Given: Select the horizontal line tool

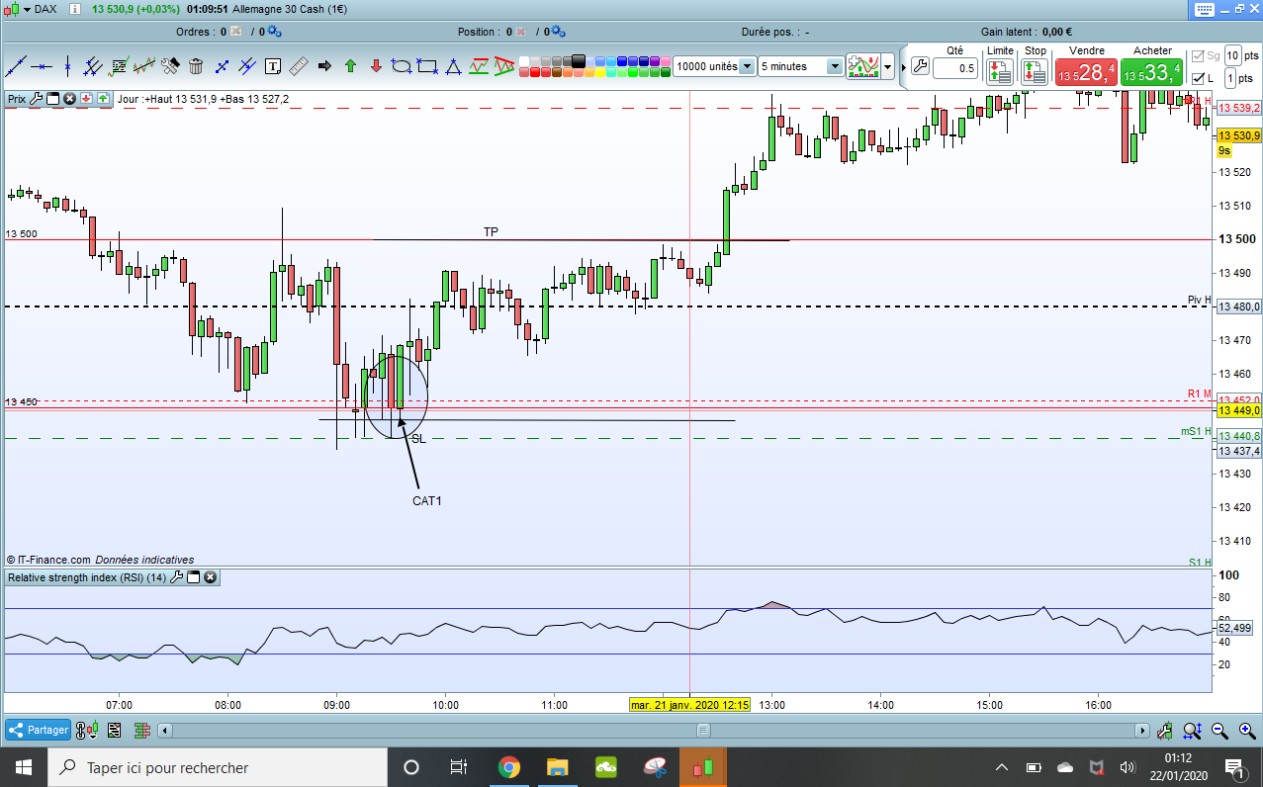Looking at the screenshot, I should (41, 66).
